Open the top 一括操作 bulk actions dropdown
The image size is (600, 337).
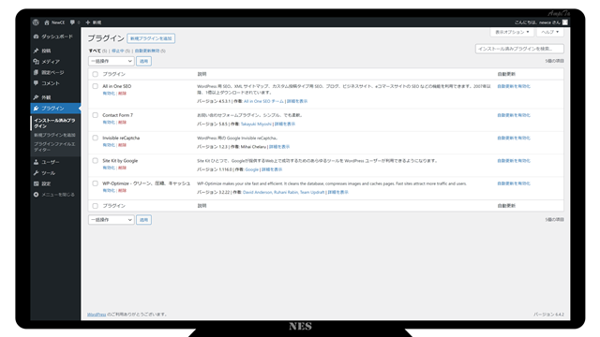click(111, 61)
